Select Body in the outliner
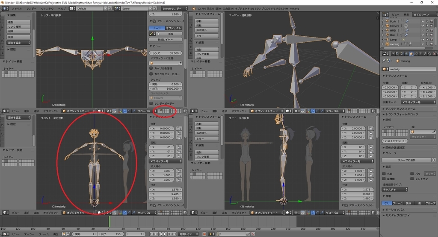The image size is (438, 237). [393, 21]
